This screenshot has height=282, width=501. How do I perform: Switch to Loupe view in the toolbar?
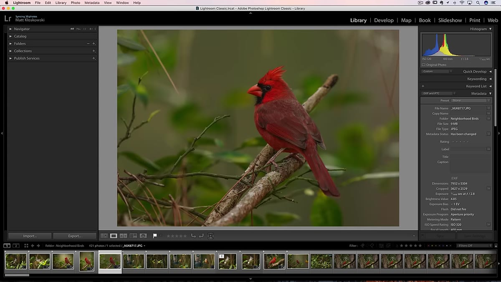(x=114, y=236)
